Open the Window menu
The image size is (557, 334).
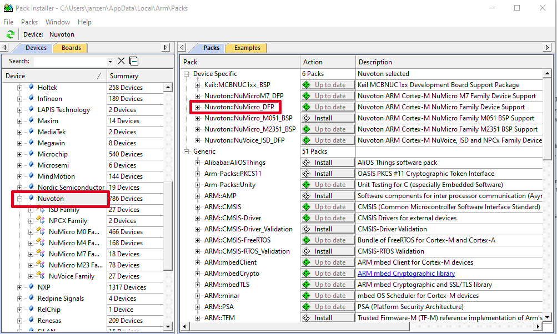click(58, 22)
